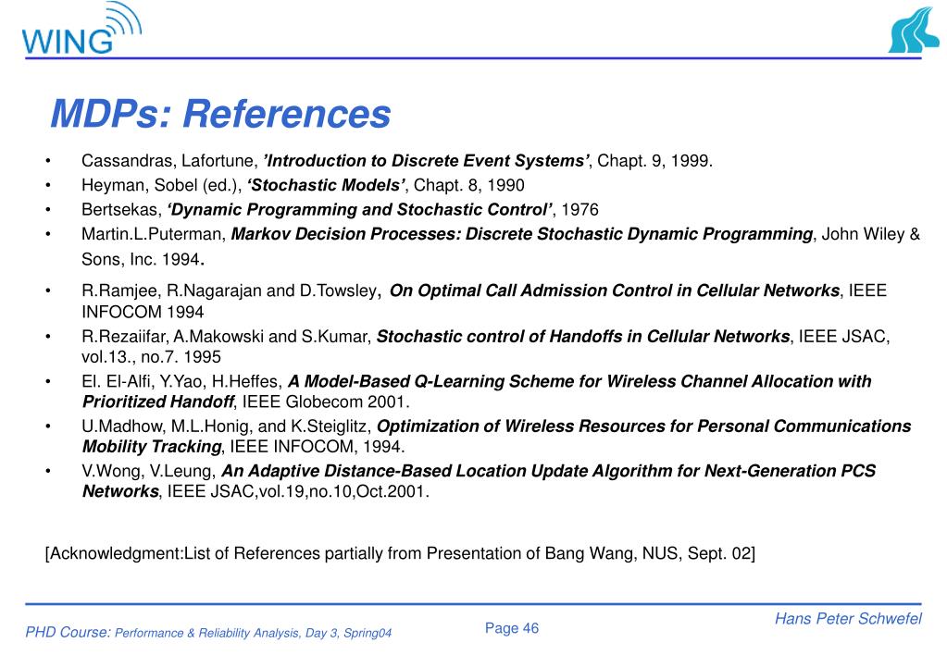Click 'Heyman, Sobel (ed.)' author text

(x=159, y=185)
